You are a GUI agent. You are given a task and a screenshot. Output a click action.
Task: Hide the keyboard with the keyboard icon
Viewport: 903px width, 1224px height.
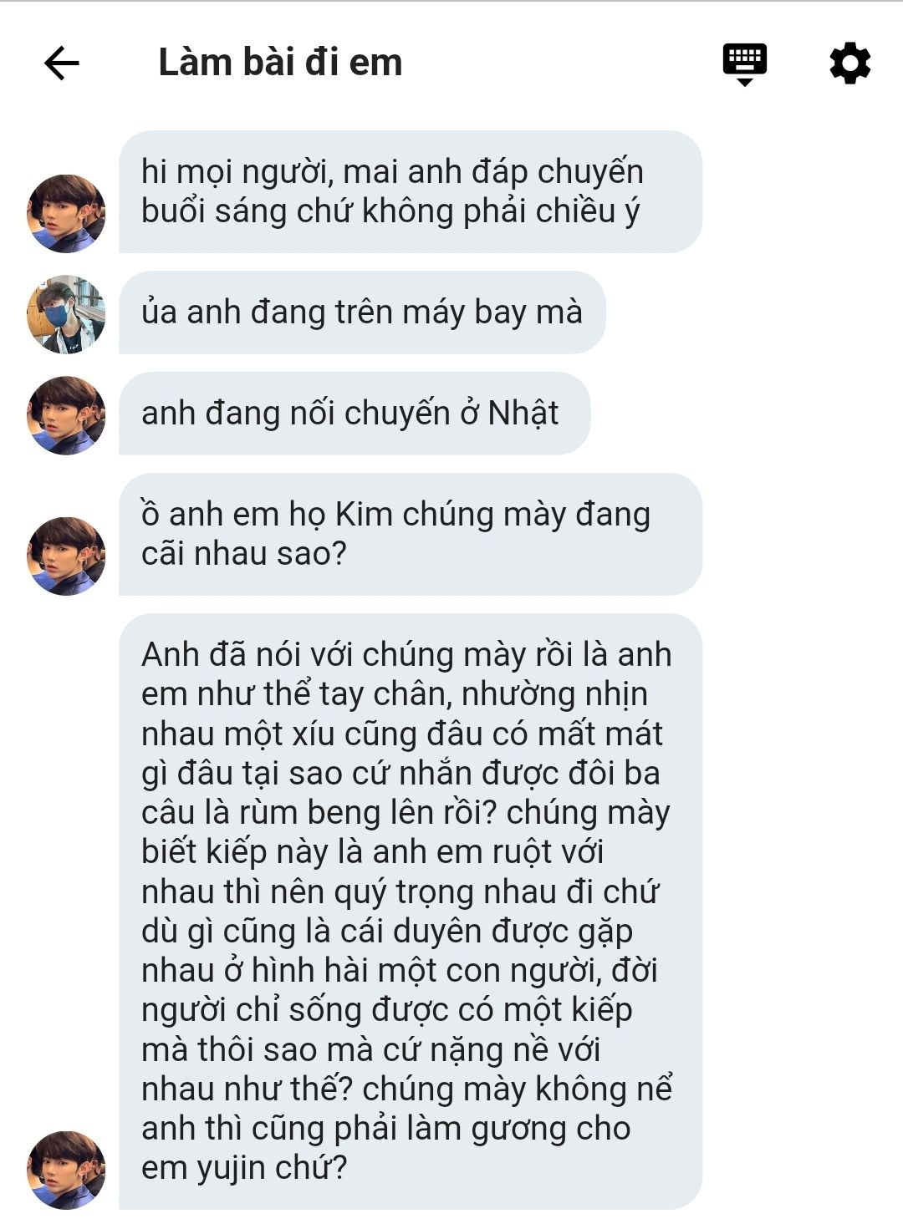[744, 64]
